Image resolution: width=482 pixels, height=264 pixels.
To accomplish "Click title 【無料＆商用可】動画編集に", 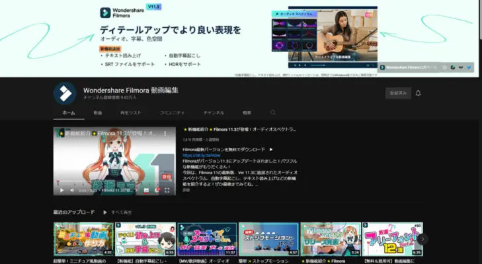I will (x=389, y=261).
